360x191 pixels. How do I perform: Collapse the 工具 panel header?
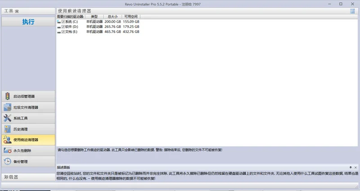coord(28,11)
